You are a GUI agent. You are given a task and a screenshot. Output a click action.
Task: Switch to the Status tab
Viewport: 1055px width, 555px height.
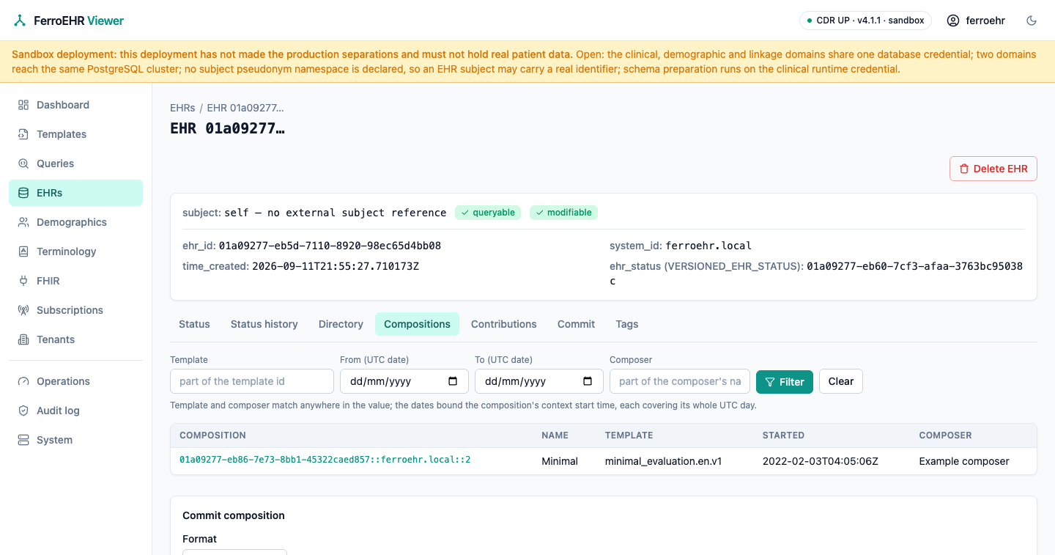(x=194, y=324)
